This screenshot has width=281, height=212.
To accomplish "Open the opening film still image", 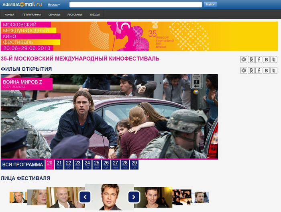I will tap(109, 116).
